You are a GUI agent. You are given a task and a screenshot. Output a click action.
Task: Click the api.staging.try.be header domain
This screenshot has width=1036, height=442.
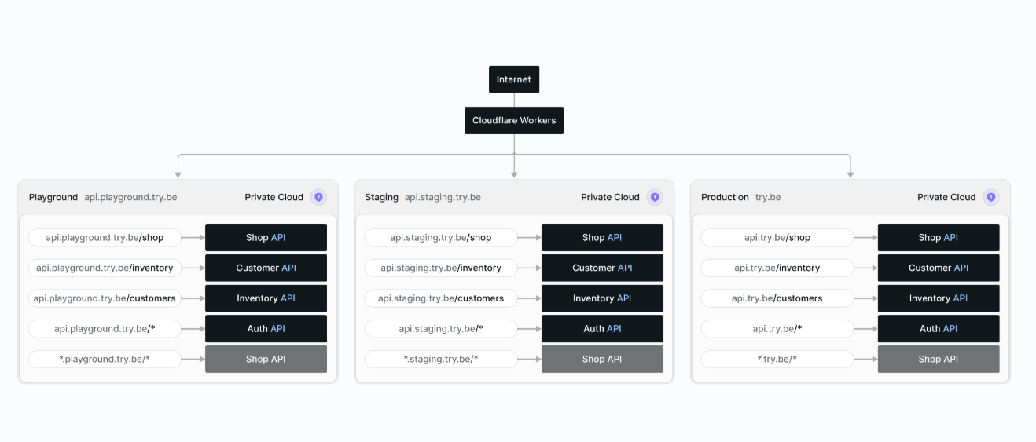[443, 197]
